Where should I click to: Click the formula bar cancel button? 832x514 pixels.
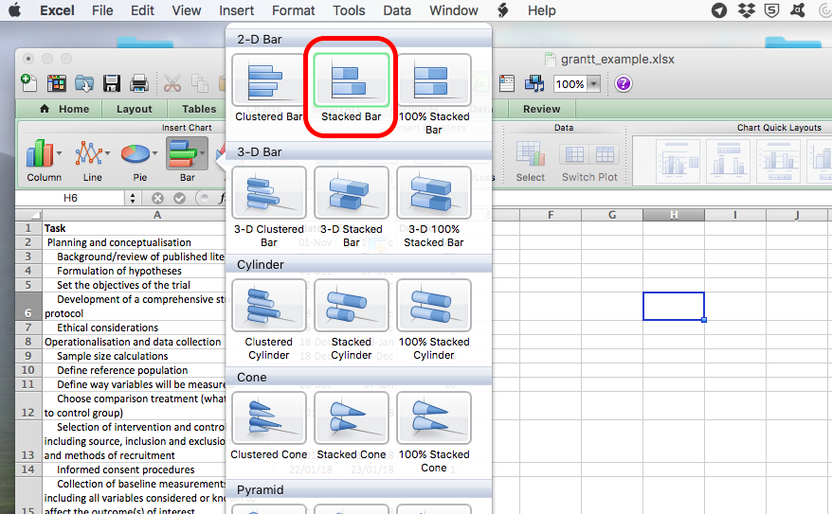[x=157, y=199]
